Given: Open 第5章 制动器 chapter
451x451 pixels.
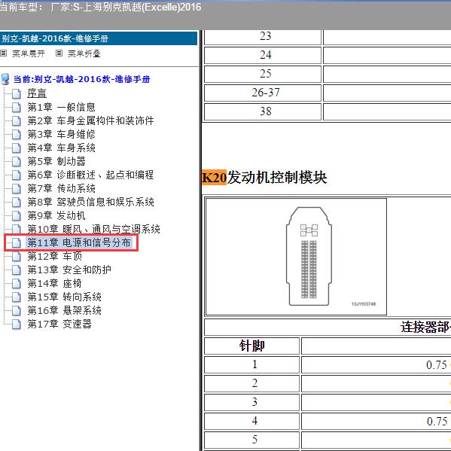Looking at the screenshot, I should (56, 161).
